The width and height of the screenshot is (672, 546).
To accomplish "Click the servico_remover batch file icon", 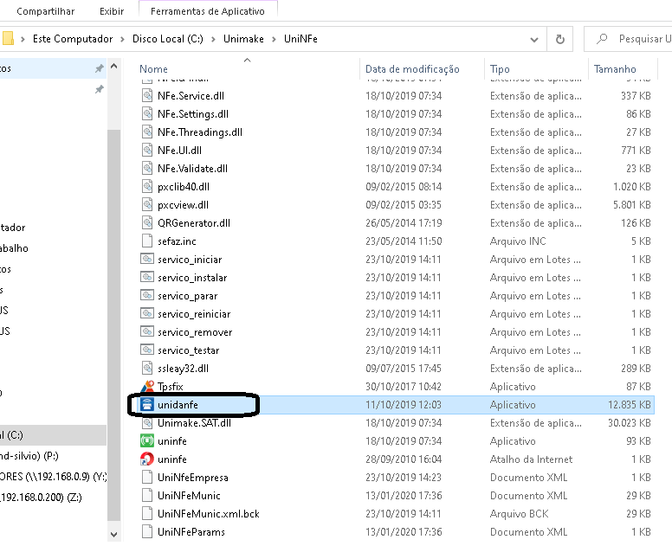I will 147,332.
